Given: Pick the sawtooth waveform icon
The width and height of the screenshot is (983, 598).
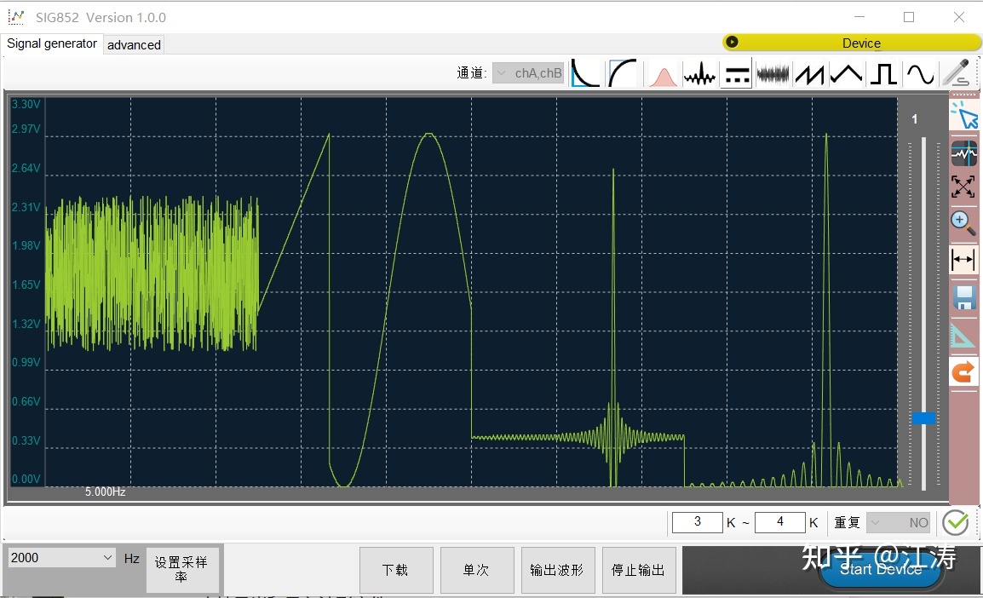Looking at the screenshot, I should point(810,75).
